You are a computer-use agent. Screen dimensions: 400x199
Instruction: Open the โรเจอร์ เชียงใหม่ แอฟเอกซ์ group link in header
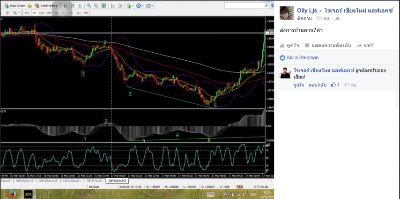(359, 11)
